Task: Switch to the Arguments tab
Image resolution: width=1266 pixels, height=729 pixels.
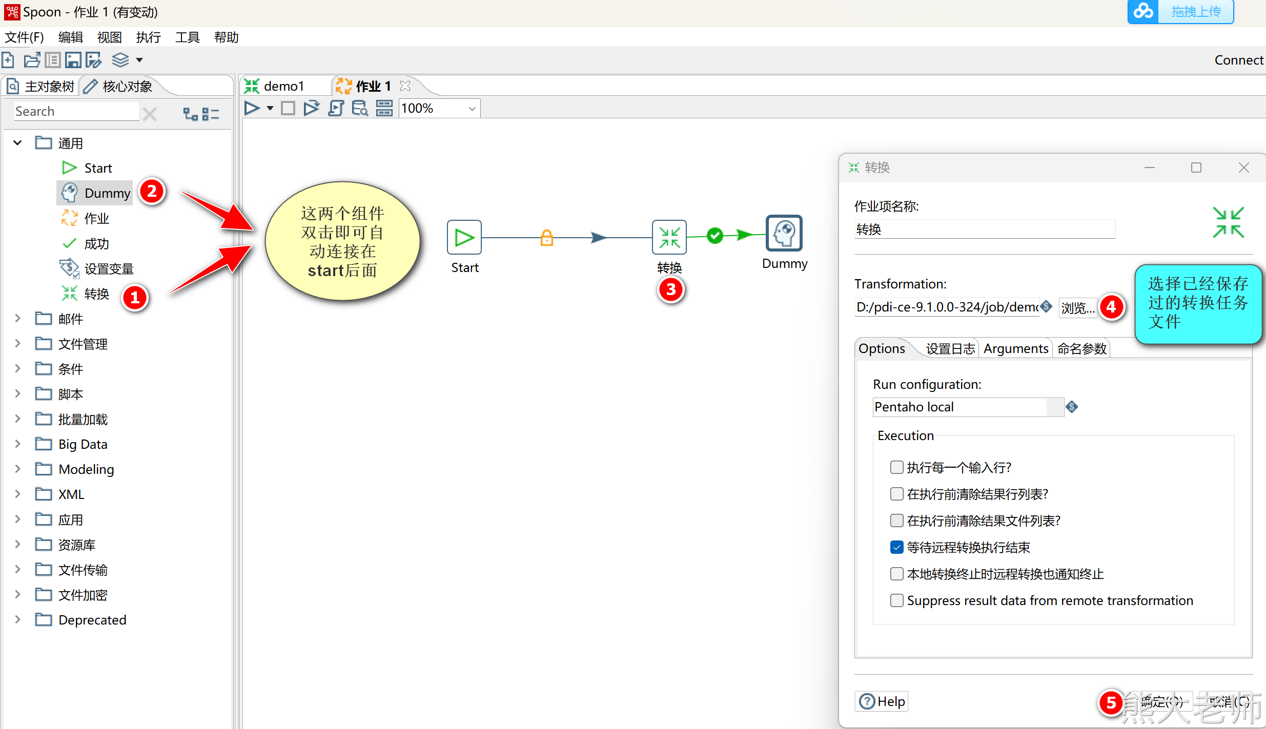Action: 1015,349
